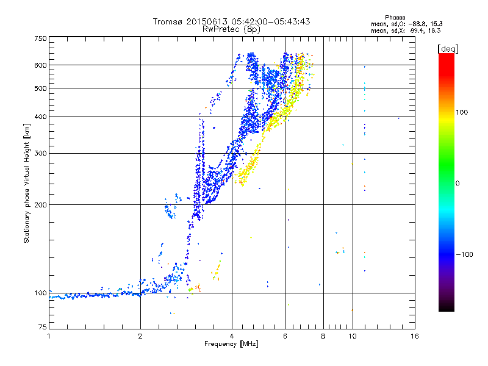488x366 pixels.
Task: Click the '16' frequency tick label
Action: coord(415,336)
